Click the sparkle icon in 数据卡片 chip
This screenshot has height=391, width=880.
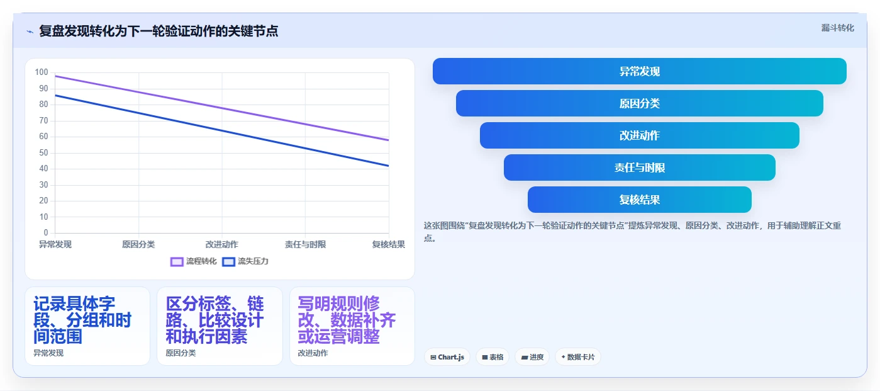(563, 357)
